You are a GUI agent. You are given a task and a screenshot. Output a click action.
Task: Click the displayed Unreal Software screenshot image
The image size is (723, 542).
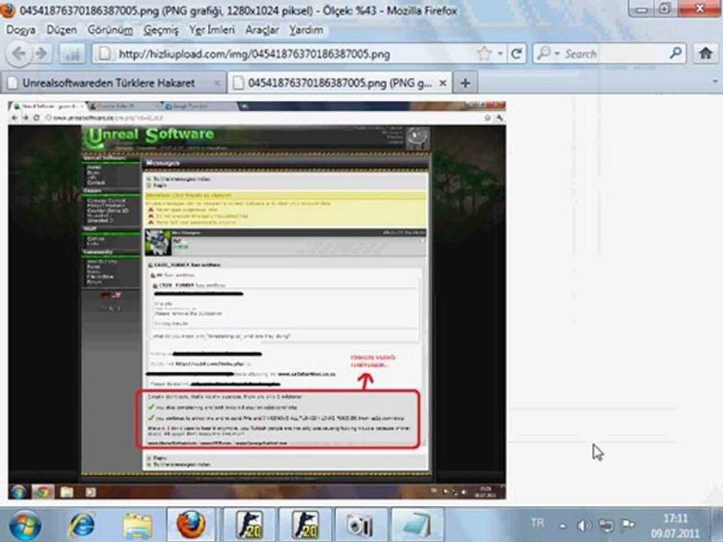click(x=257, y=300)
